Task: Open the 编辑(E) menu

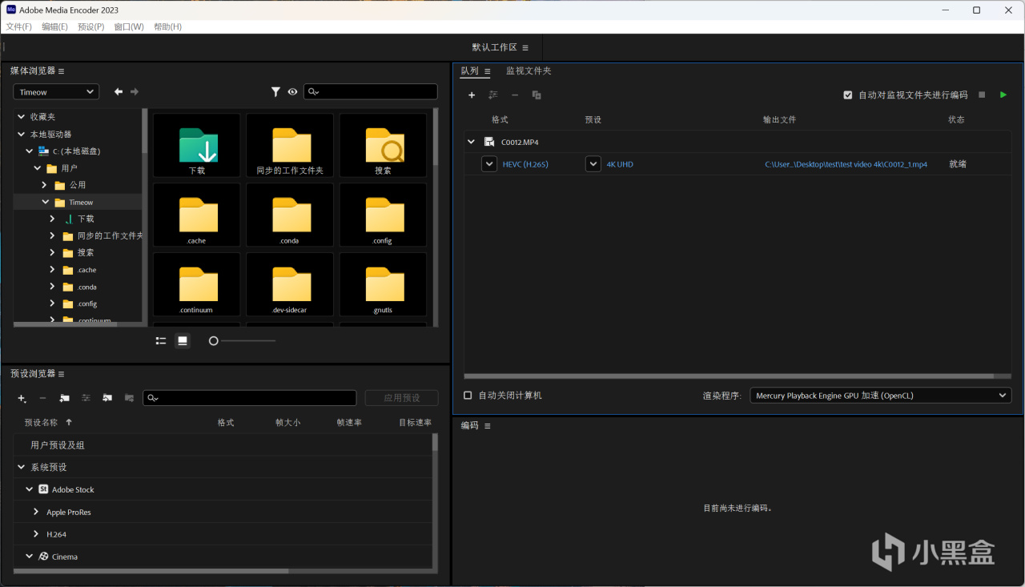Action: [54, 26]
